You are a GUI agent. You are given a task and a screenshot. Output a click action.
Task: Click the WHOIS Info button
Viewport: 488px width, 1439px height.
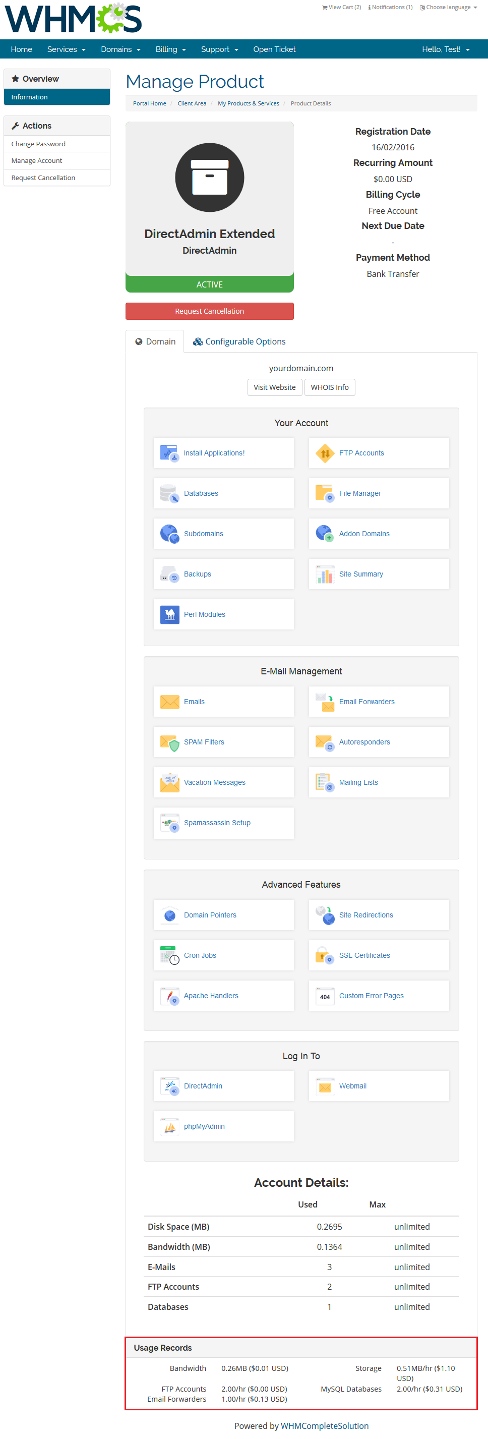pos(329,387)
